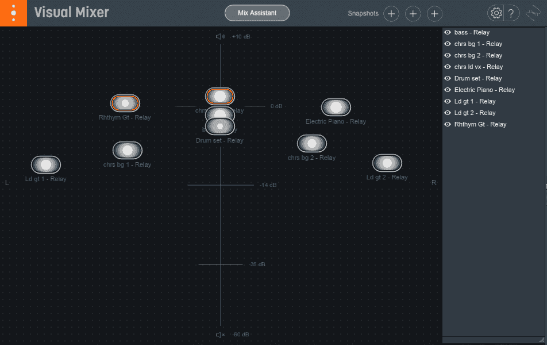
Task: Select the Ld gt 1 node on canvas
Action: 46,164
